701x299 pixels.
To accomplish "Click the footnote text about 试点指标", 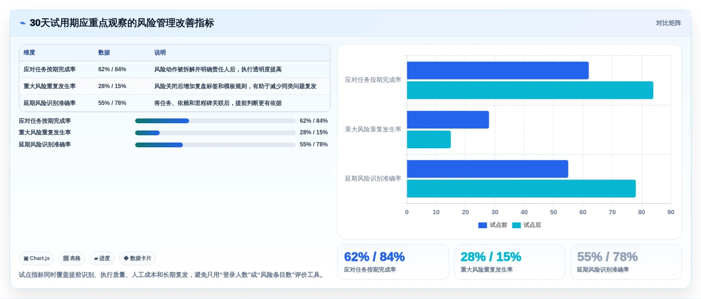I will coord(172,275).
